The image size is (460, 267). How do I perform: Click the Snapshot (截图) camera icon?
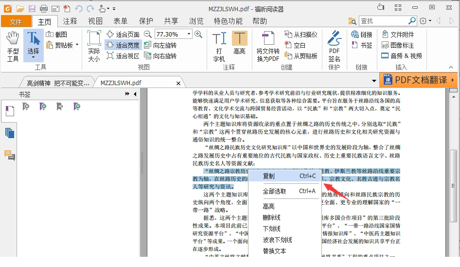[x=50, y=35]
